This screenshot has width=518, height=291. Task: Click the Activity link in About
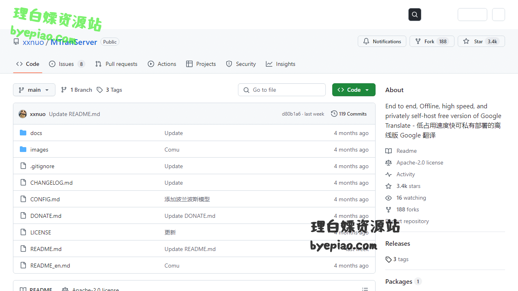click(405, 174)
